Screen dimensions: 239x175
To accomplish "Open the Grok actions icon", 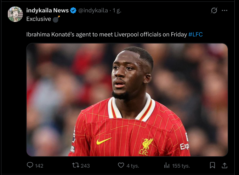I will tap(214, 11).
